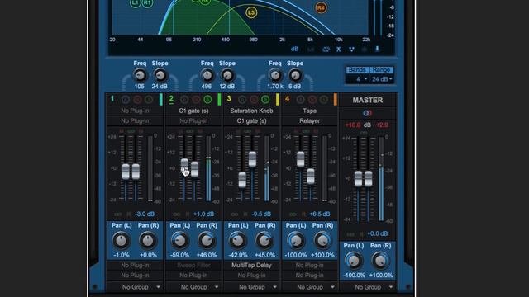Open the Saturation Knob plug-in slot on band 3

(x=251, y=111)
